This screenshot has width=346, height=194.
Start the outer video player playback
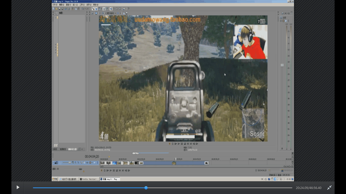(x=18, y=187)
